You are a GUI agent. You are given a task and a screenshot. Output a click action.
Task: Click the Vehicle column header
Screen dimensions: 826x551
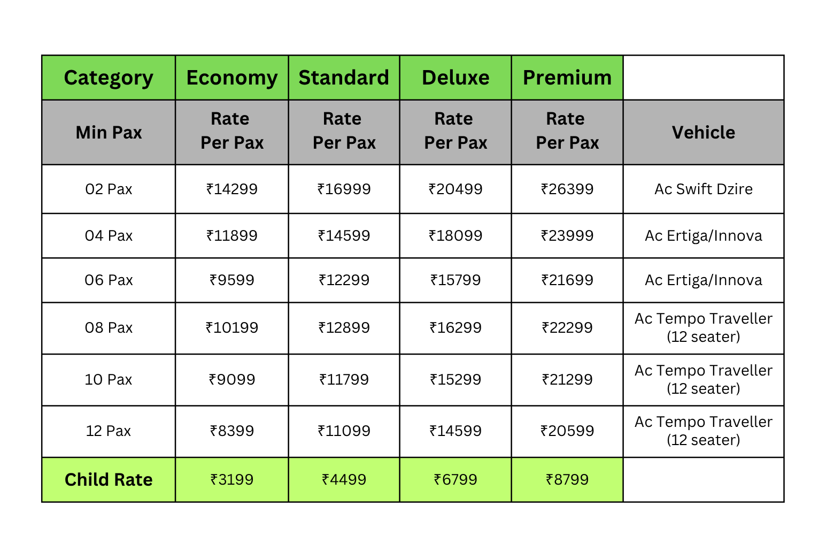pos(704,132)
